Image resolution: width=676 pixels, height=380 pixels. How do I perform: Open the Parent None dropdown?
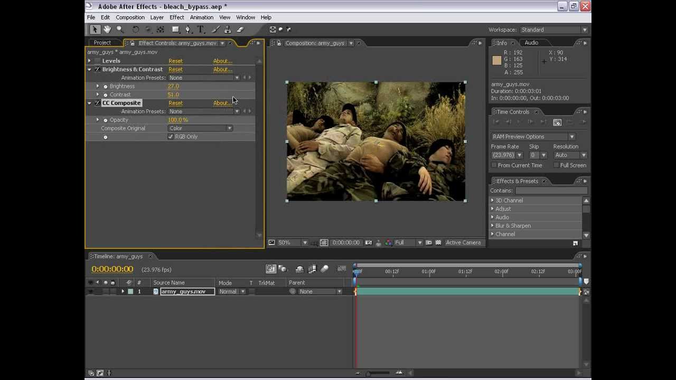tap(320, 291)
